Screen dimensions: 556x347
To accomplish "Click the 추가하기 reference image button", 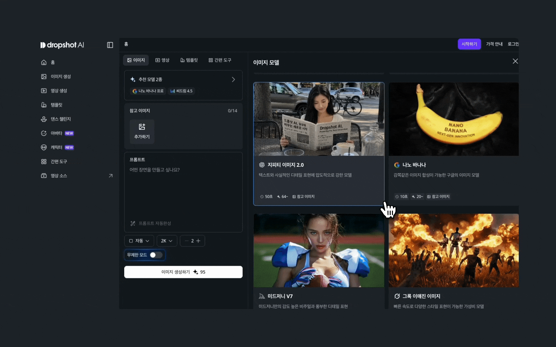I will (x=142, y=131).
